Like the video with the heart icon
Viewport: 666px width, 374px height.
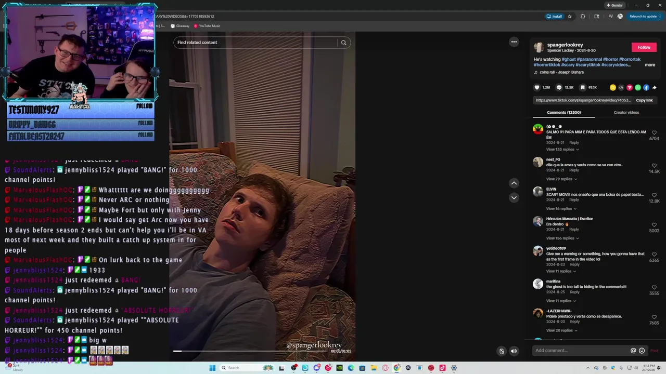click(537, 87)
